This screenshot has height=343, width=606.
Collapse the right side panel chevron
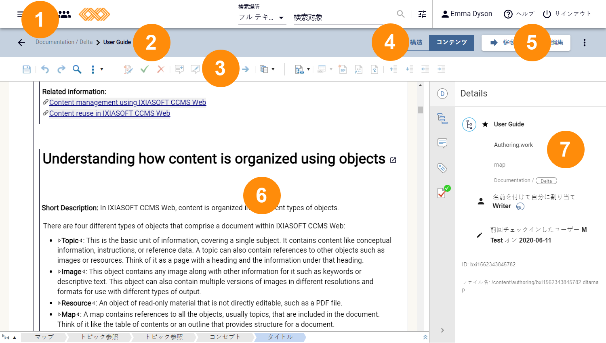point(442,330)
